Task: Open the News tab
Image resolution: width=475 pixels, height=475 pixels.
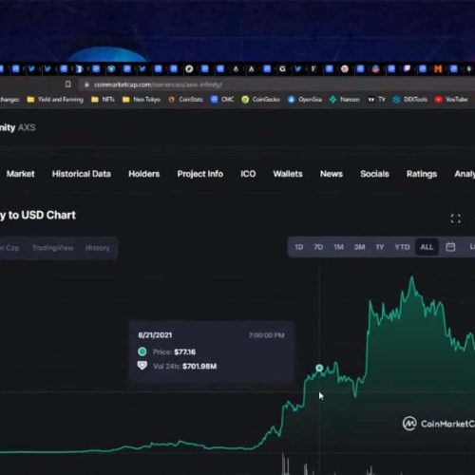Action: [x=332, y=174]
